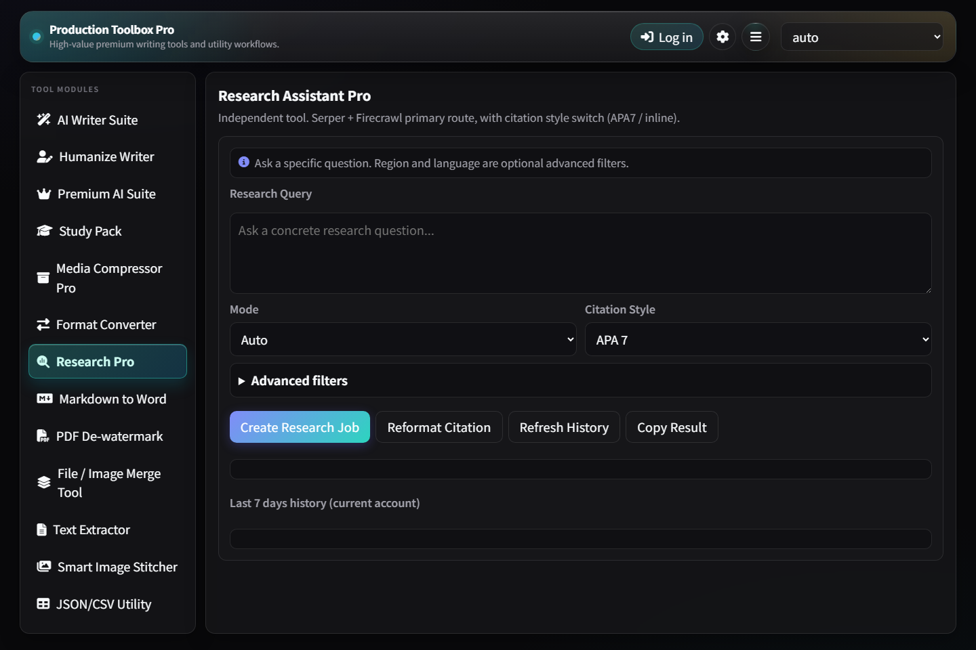Go to Study Pack module

click(x=108, y=231)
